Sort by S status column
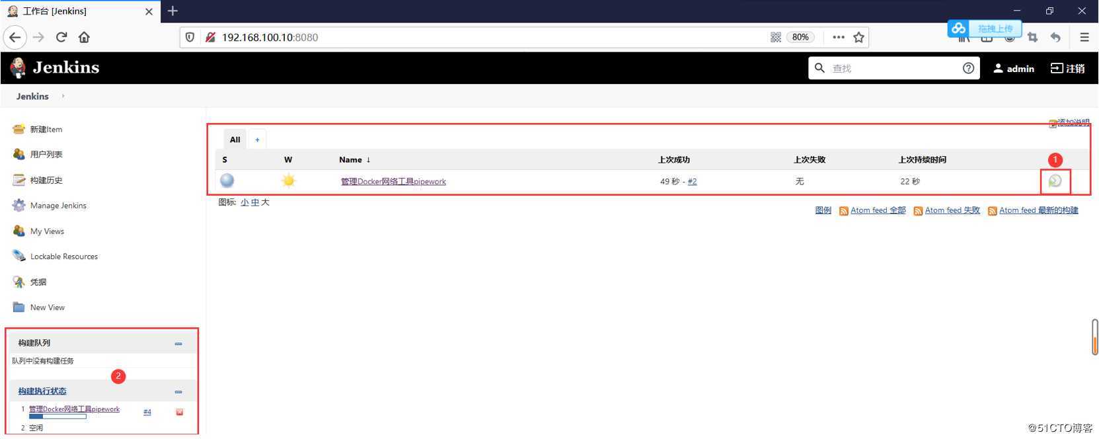1099x439 pixels. pos(225,159)
